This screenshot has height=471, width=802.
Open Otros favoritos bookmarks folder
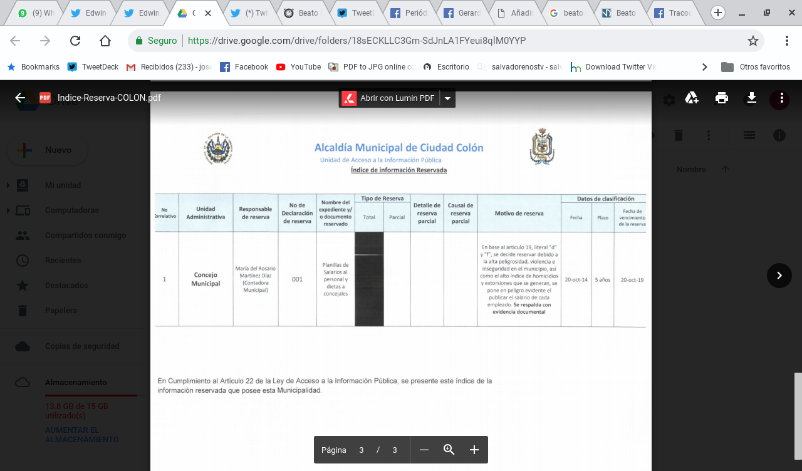tap(756, 67)
